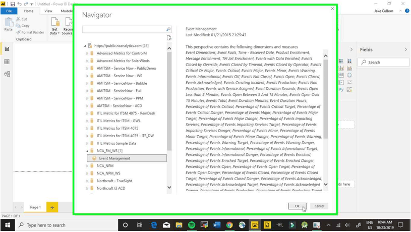The width and height of the screenshot is (411, 232).
Task: Click the Help question mark icon
Action: pos(407,11)
